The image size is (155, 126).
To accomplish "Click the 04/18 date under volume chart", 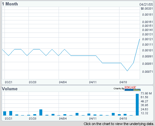I will tap(123, 119).
